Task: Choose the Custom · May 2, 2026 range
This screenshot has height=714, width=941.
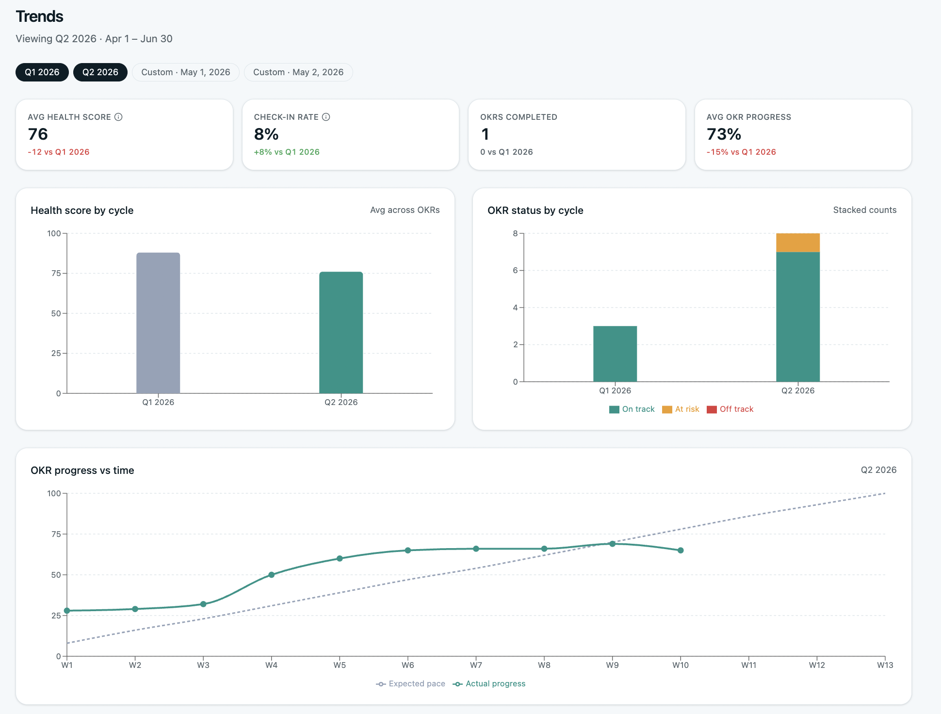Action: [298, 72]
